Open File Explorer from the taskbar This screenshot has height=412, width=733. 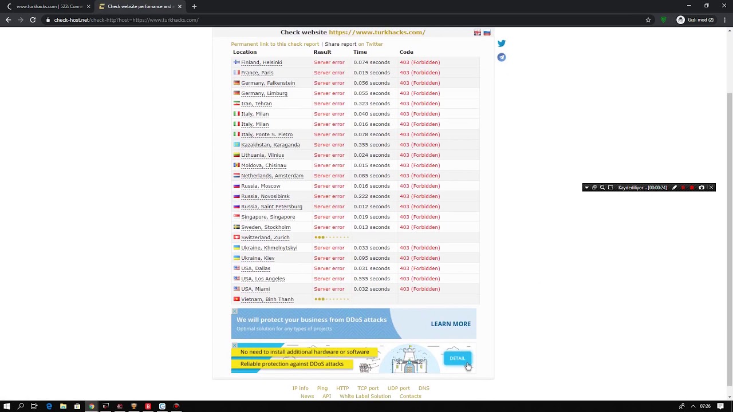click(63, 406)
